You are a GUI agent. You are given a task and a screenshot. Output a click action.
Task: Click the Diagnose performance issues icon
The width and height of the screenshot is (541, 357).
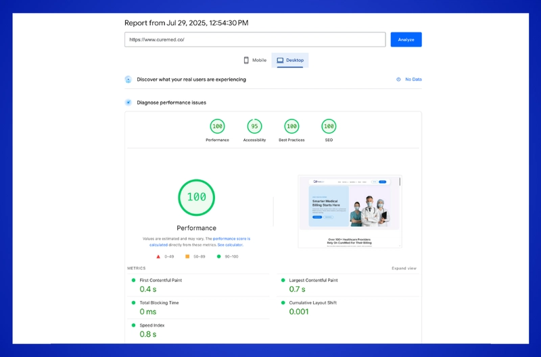pyautogui.click(x=128, y=103)
